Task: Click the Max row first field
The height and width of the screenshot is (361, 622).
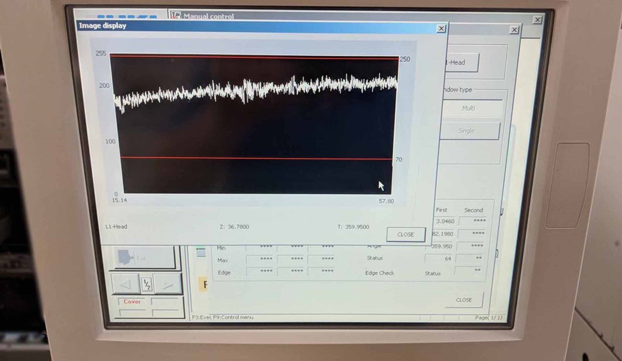Action: click(x=261, y=259)
